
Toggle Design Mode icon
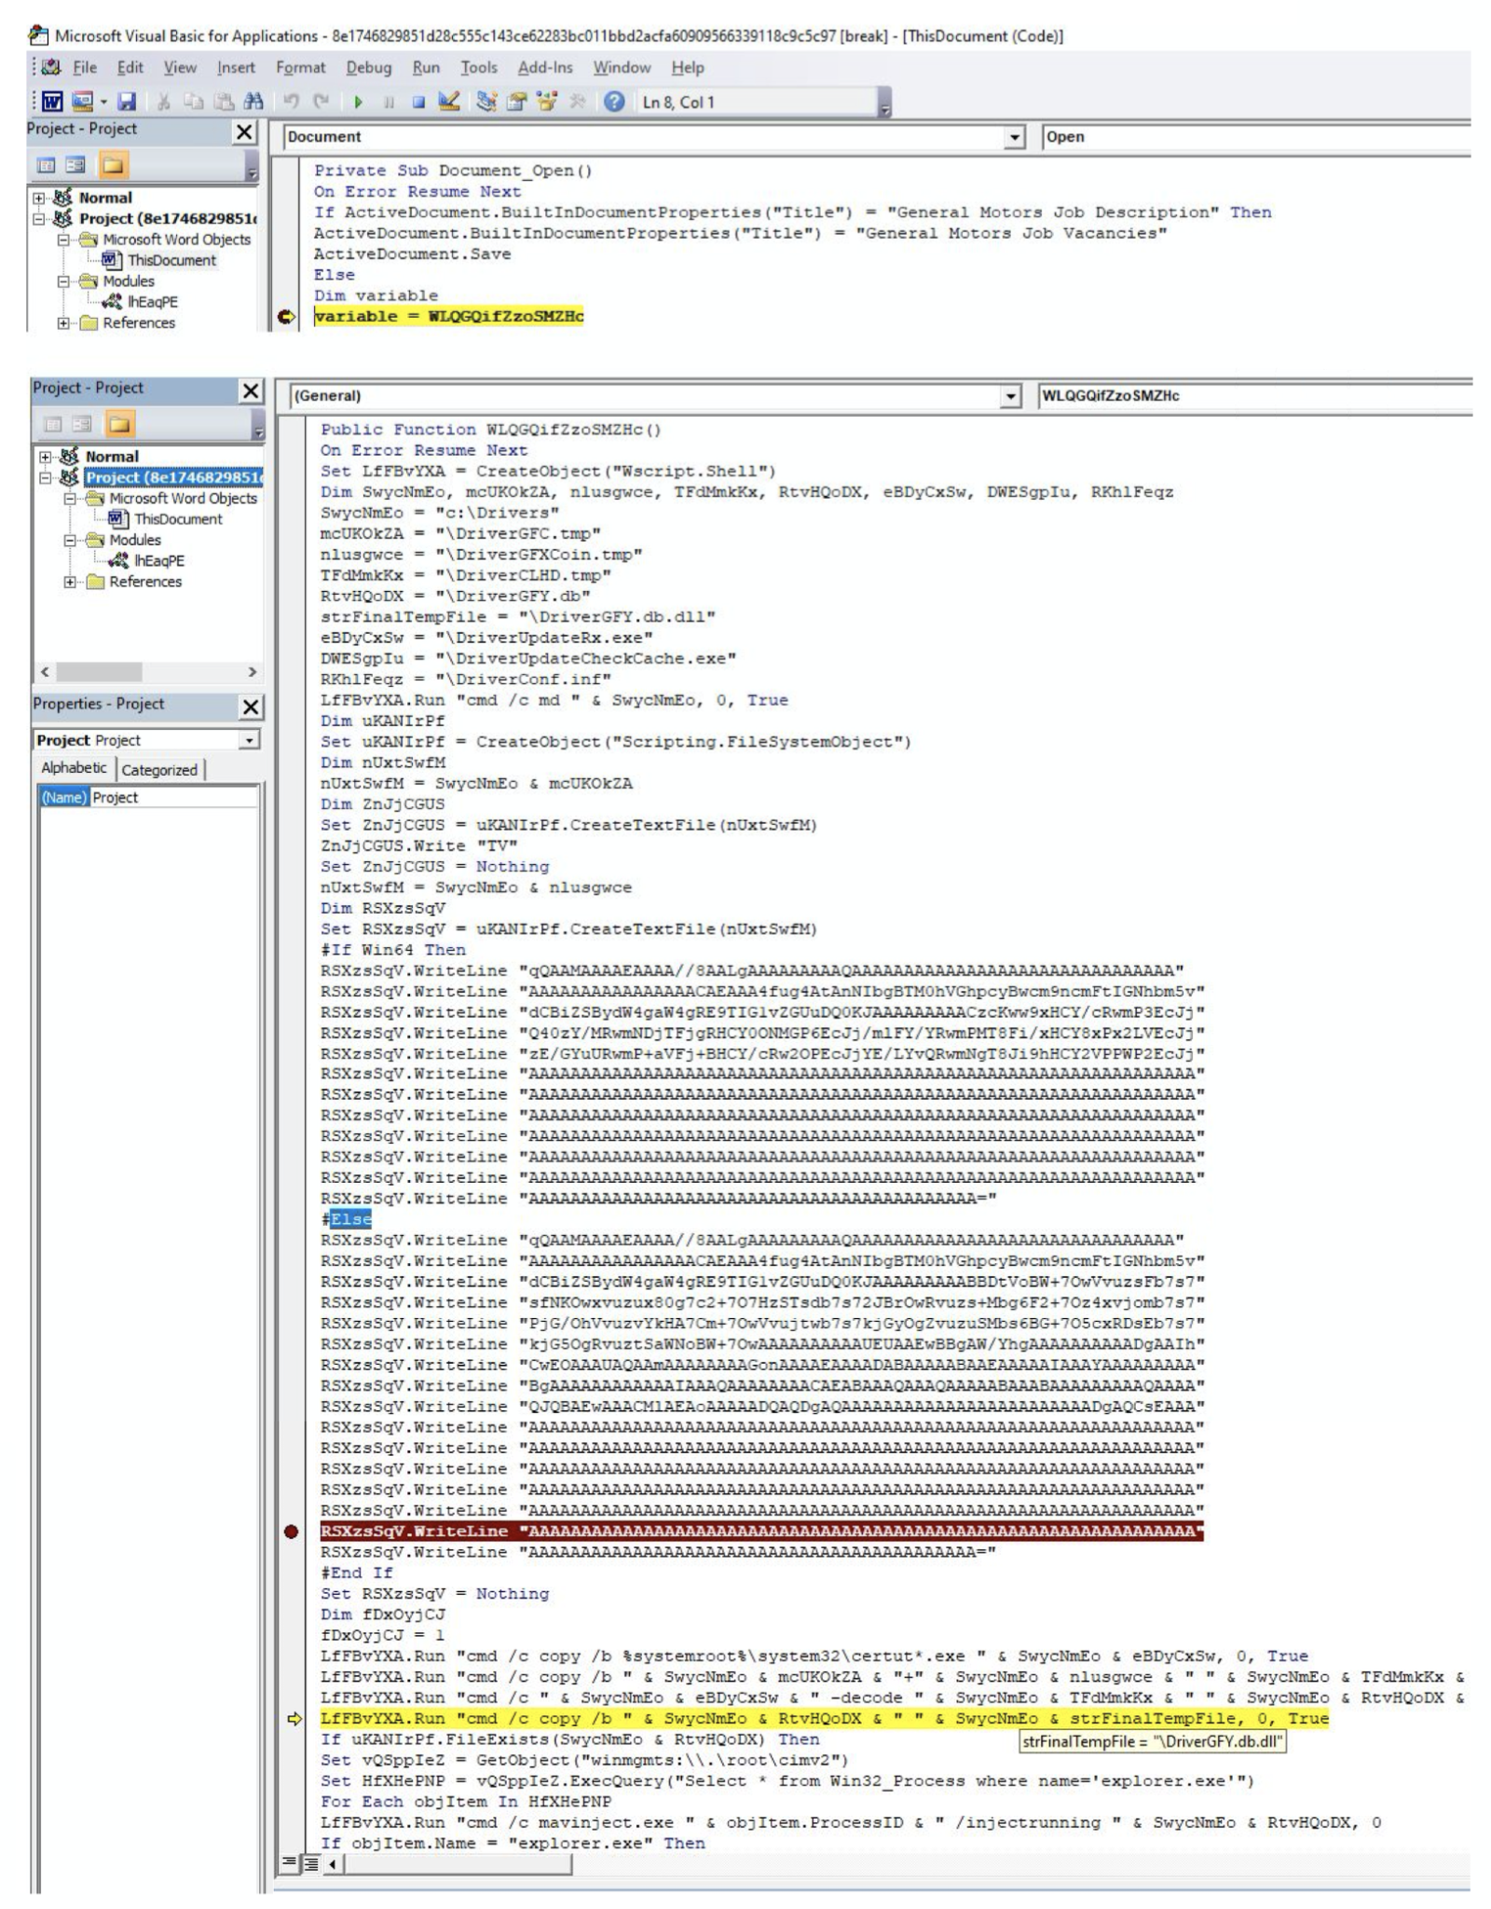(x=449, y=100)
